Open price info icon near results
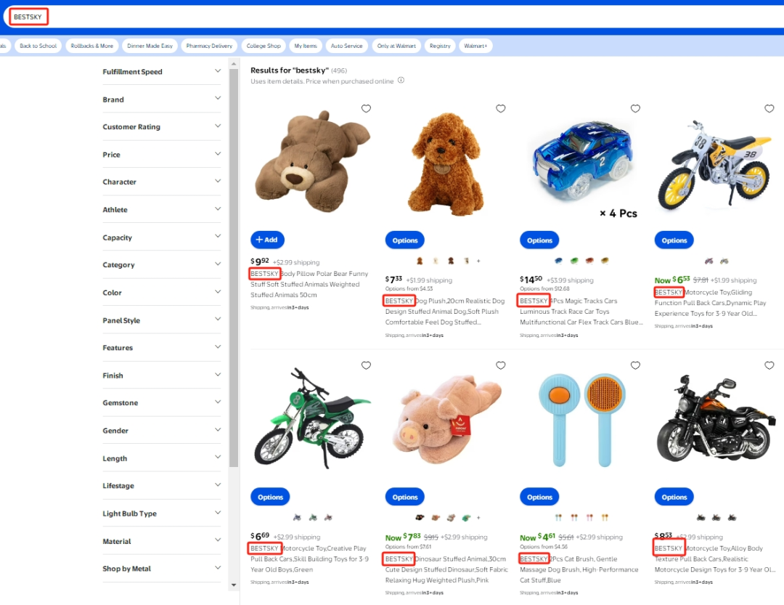 (x=401, y=80)
